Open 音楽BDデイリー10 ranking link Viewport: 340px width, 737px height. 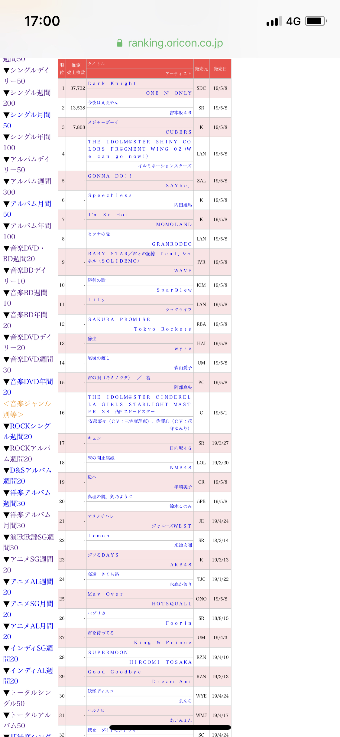[24, 276]
